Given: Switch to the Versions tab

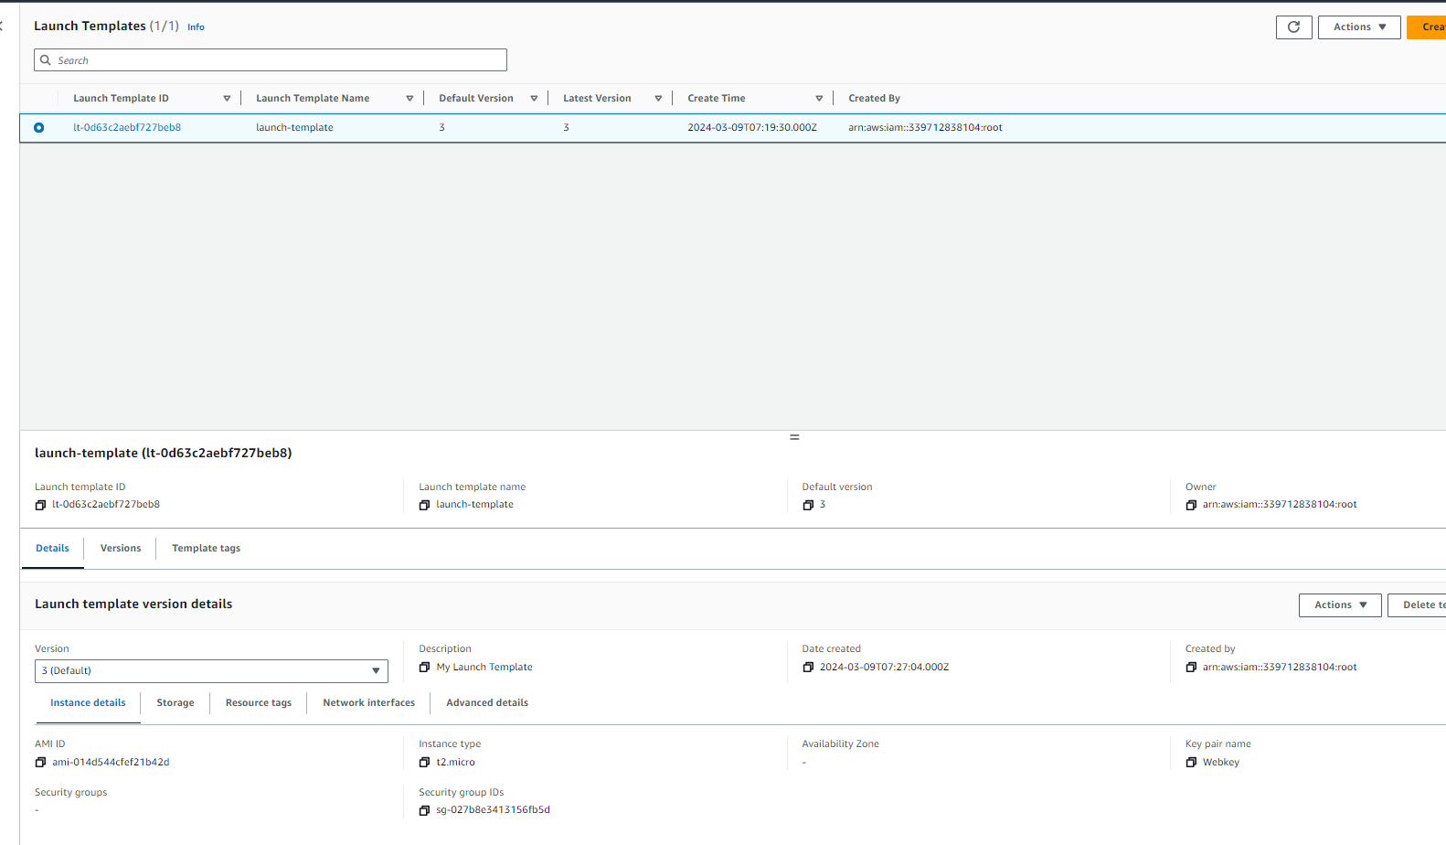Looking at the screenshot, I should tap(121, 549).
